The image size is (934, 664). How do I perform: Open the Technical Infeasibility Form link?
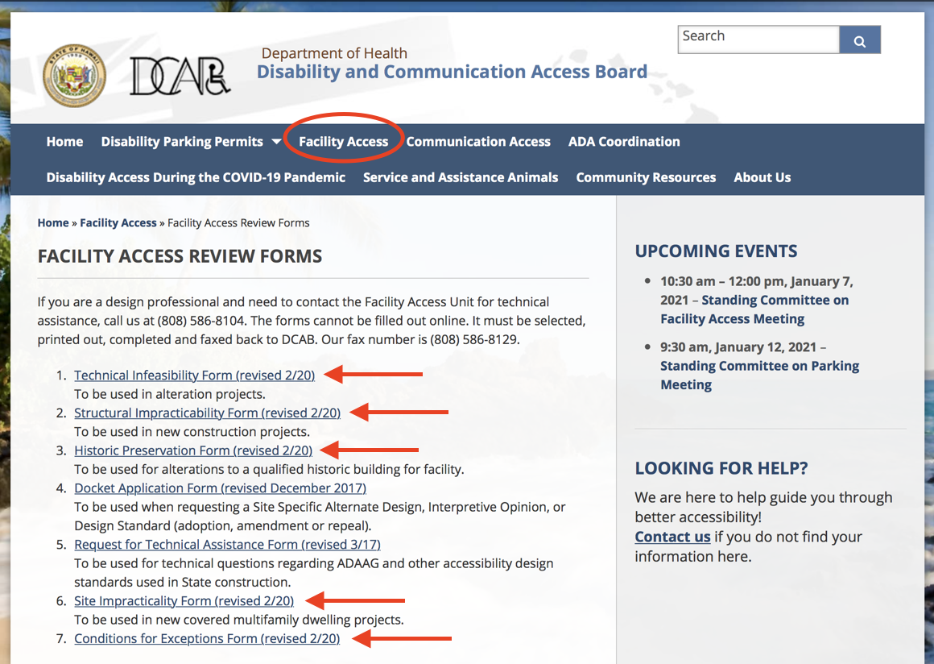(x=194, y=375)
